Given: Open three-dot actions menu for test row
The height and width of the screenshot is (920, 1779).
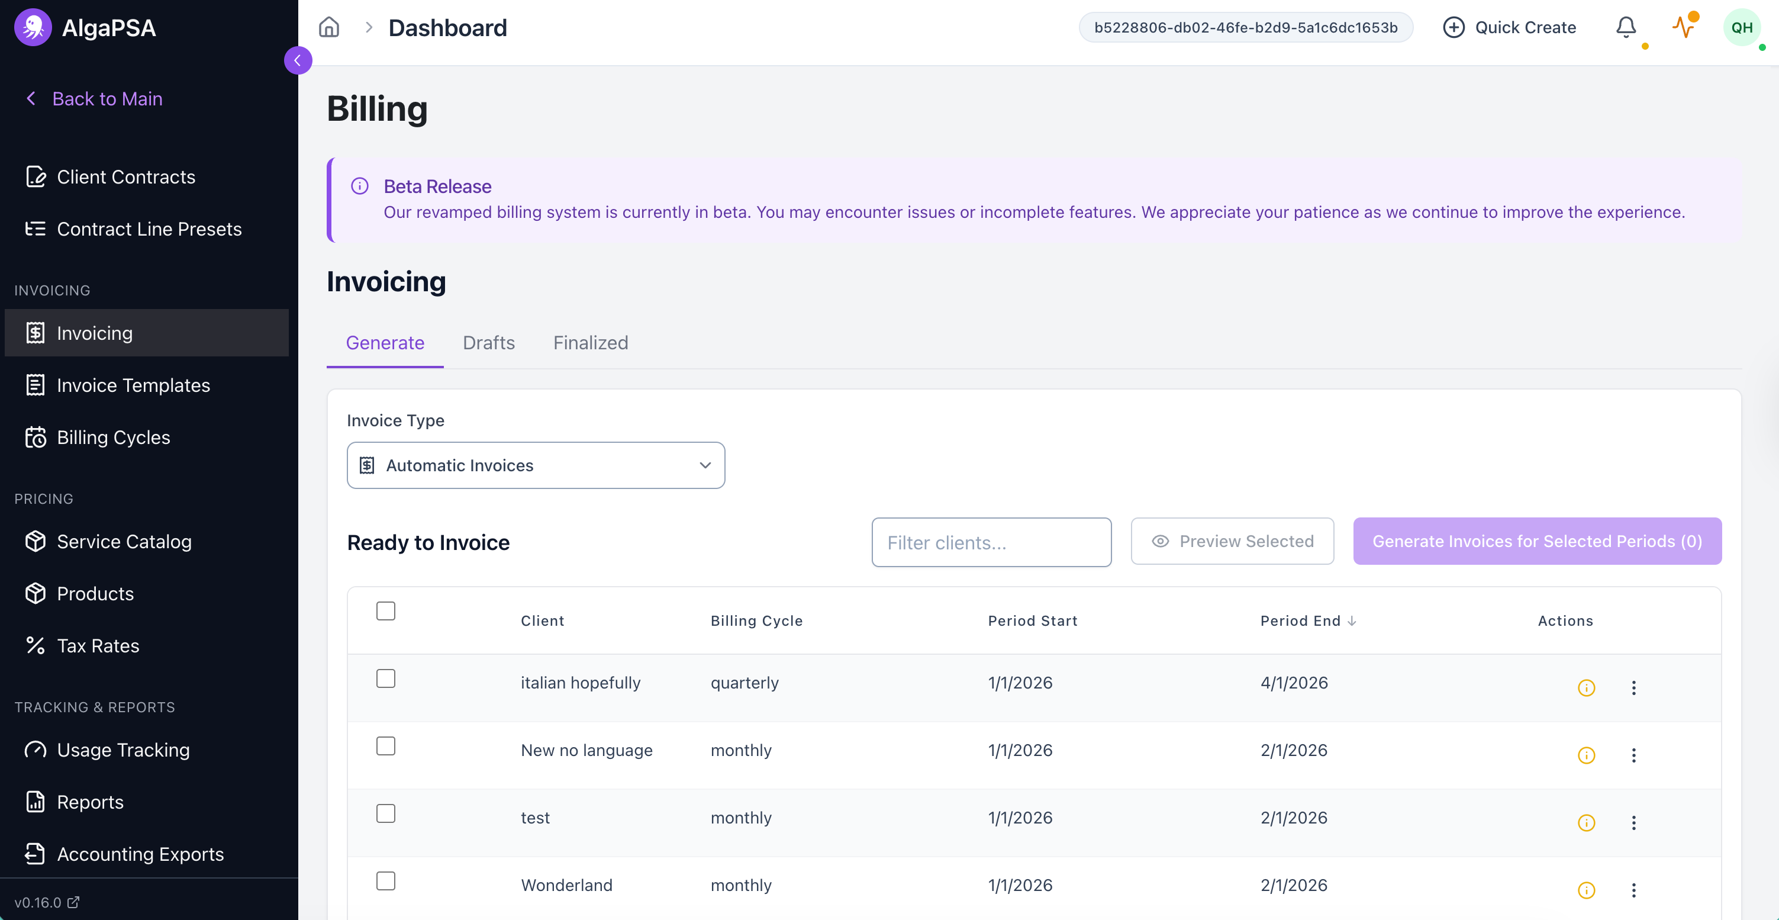Looking at the screenshot, I should tap(1633, 823).
